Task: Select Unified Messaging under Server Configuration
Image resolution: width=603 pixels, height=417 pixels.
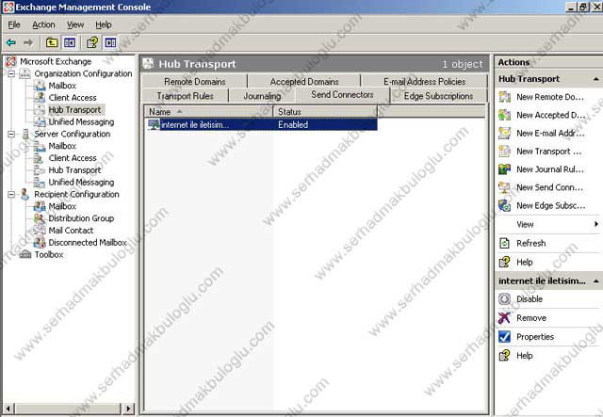Action: click(x=81, y=183)
